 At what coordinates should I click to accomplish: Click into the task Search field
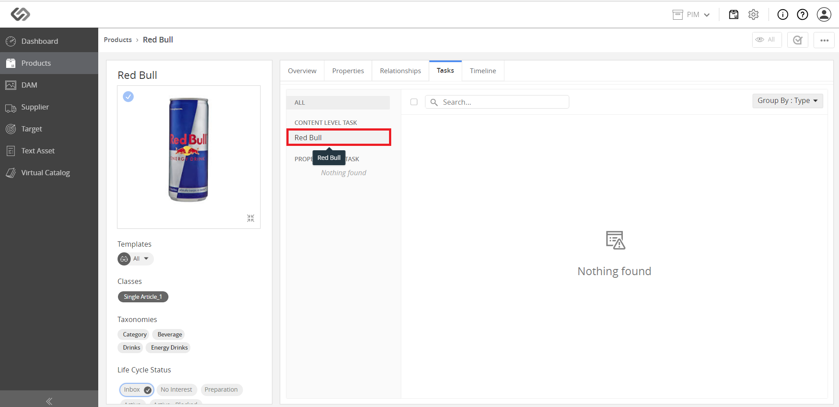(497, 102)
